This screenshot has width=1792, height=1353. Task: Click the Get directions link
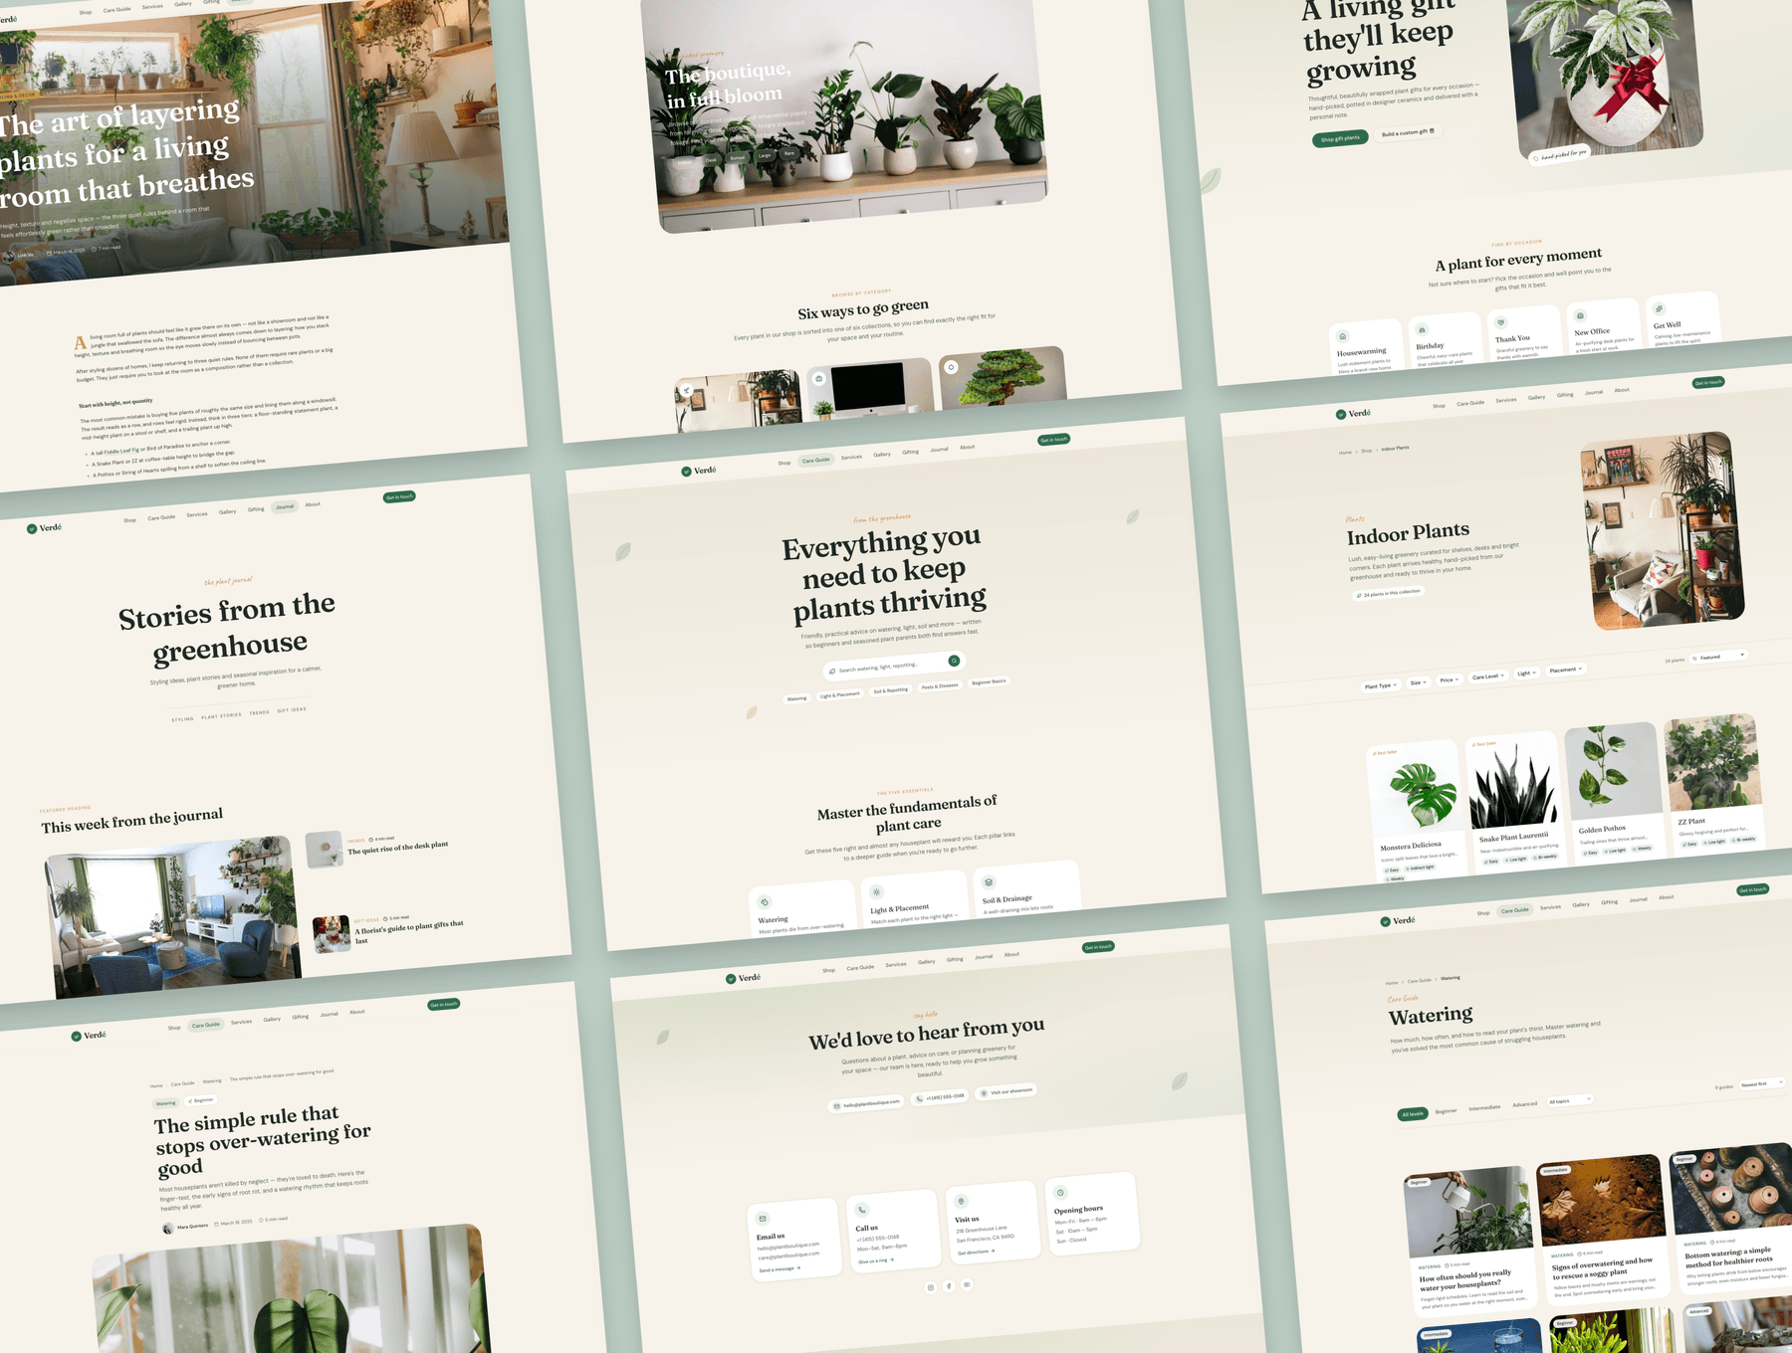976,1252
